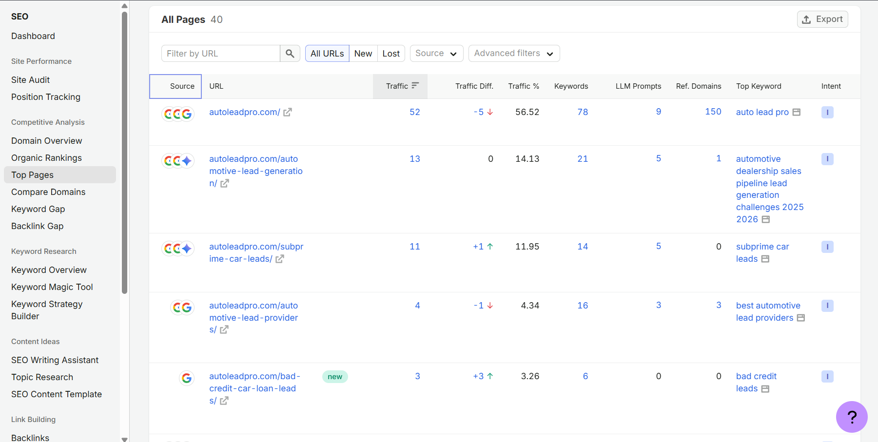Click SERP icon next to bad credit leads

[x=765, y=389]
